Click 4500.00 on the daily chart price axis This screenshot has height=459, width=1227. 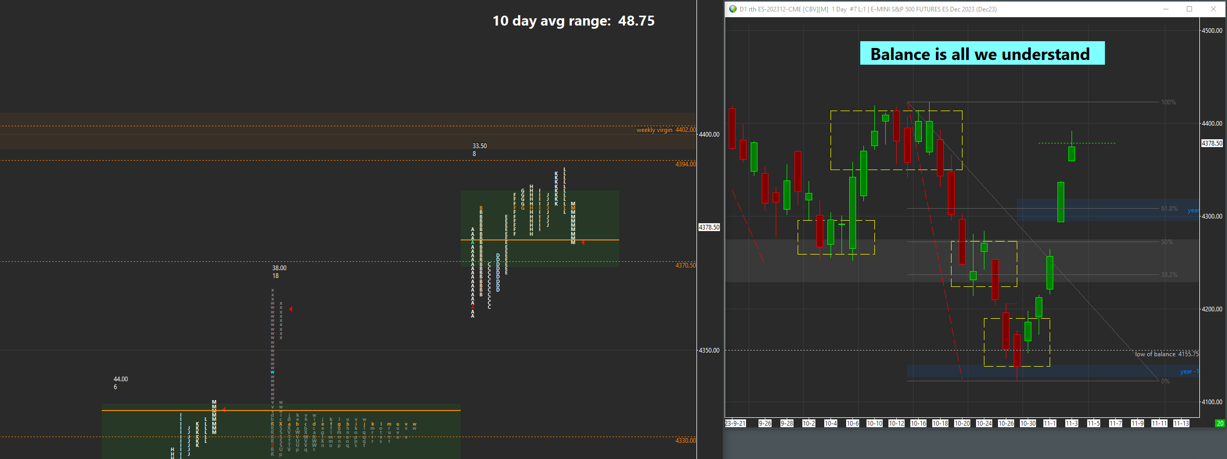[x=1212, y=31]
